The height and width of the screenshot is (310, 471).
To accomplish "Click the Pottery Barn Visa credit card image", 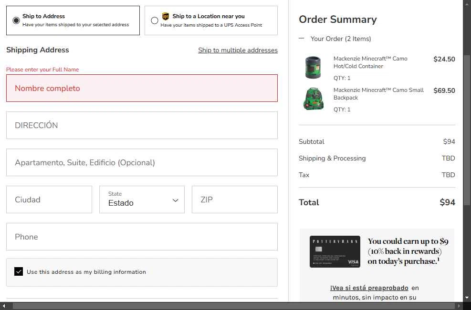I will (335, 251).
